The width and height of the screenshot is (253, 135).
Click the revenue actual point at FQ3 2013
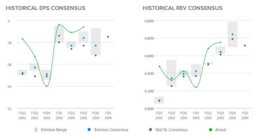coord(221,43)
